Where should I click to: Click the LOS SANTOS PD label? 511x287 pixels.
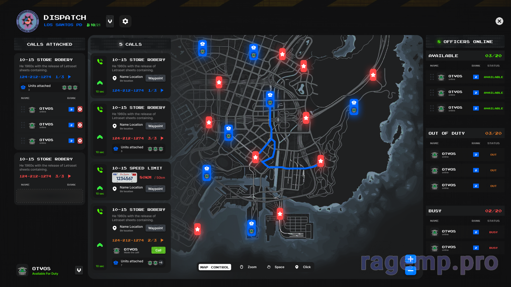[x=63, y=25]
